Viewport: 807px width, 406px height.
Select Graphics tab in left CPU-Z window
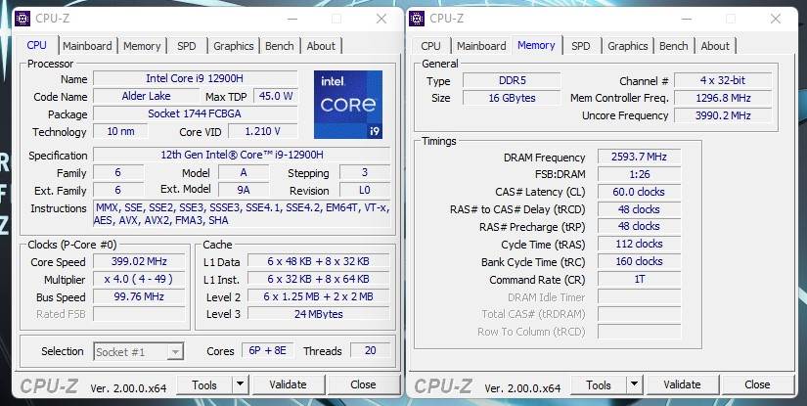click(x=233, y=46)
